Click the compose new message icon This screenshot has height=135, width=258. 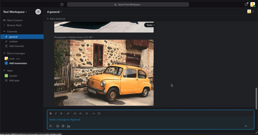(x=38, y=12)
